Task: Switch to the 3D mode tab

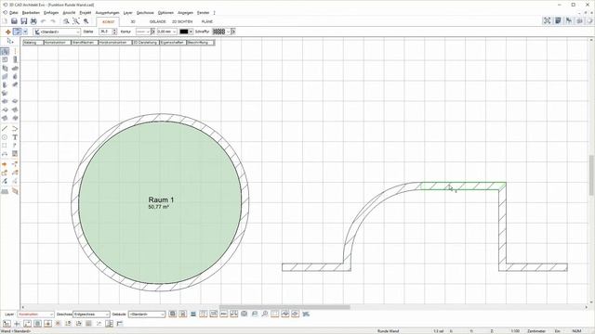Action: pos(133,22)
